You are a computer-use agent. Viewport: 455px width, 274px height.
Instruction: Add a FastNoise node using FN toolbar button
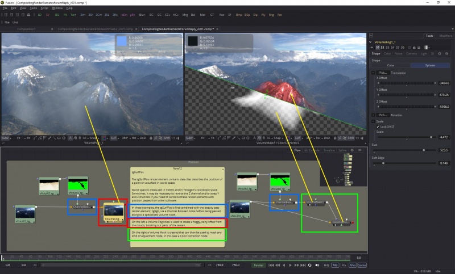(x=65, y=15)
